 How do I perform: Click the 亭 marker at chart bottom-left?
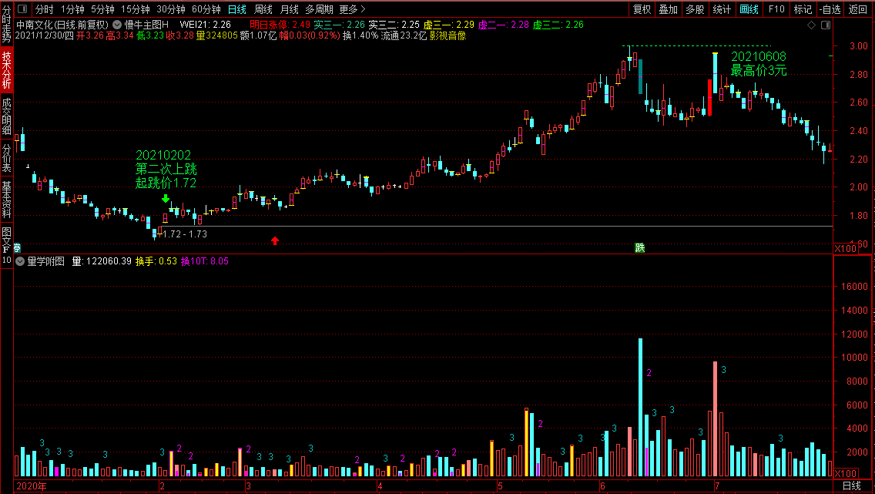(17, 248)
